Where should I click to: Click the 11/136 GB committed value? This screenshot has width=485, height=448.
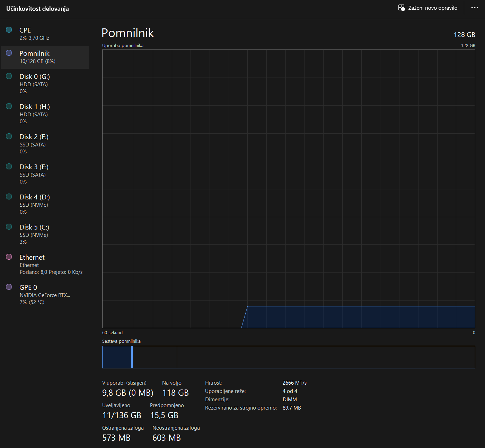122,415
